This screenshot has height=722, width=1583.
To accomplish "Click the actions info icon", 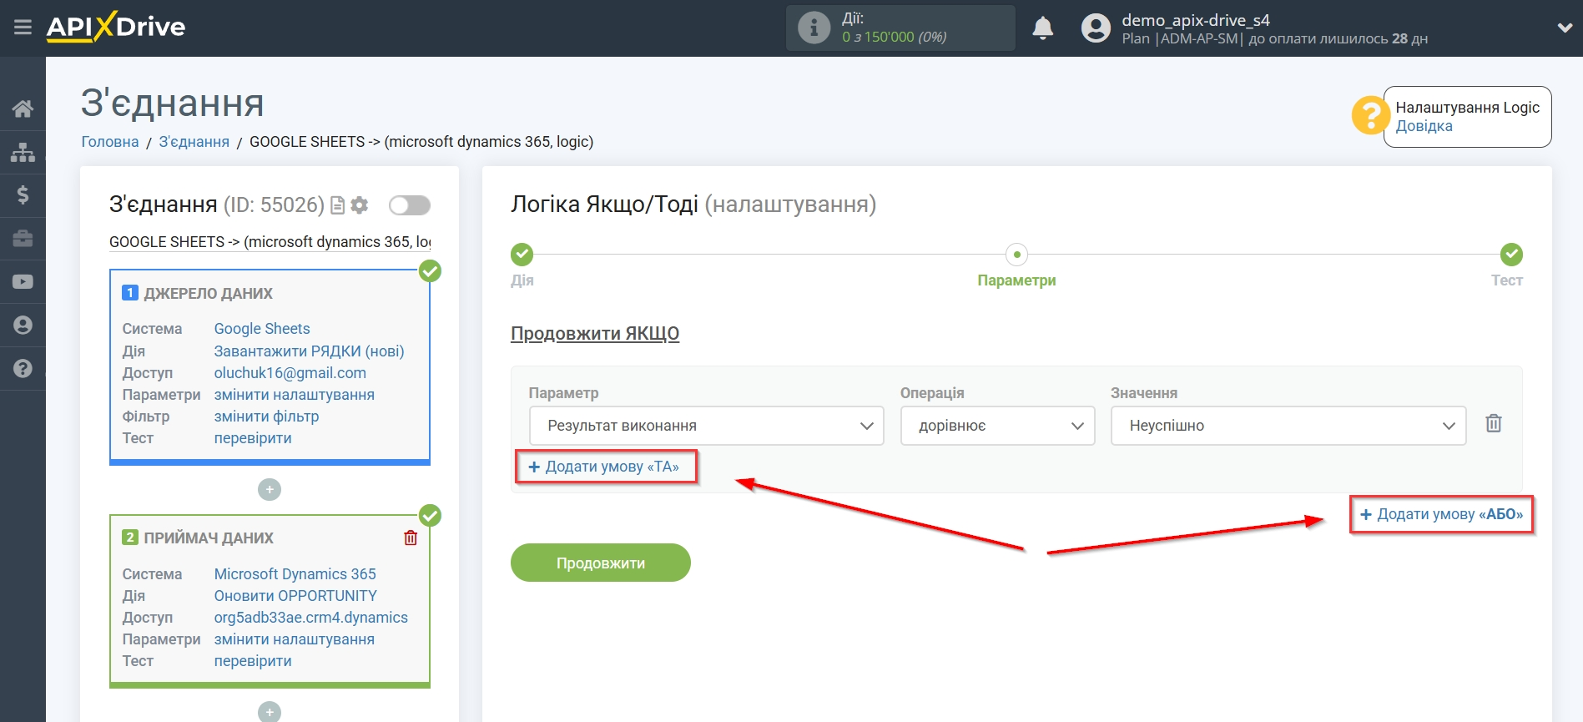I will click(x=814, y=28).
